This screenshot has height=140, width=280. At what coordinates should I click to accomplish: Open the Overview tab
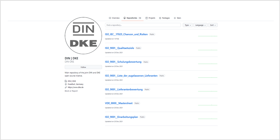pyautogui.click(x=114, y=18)
